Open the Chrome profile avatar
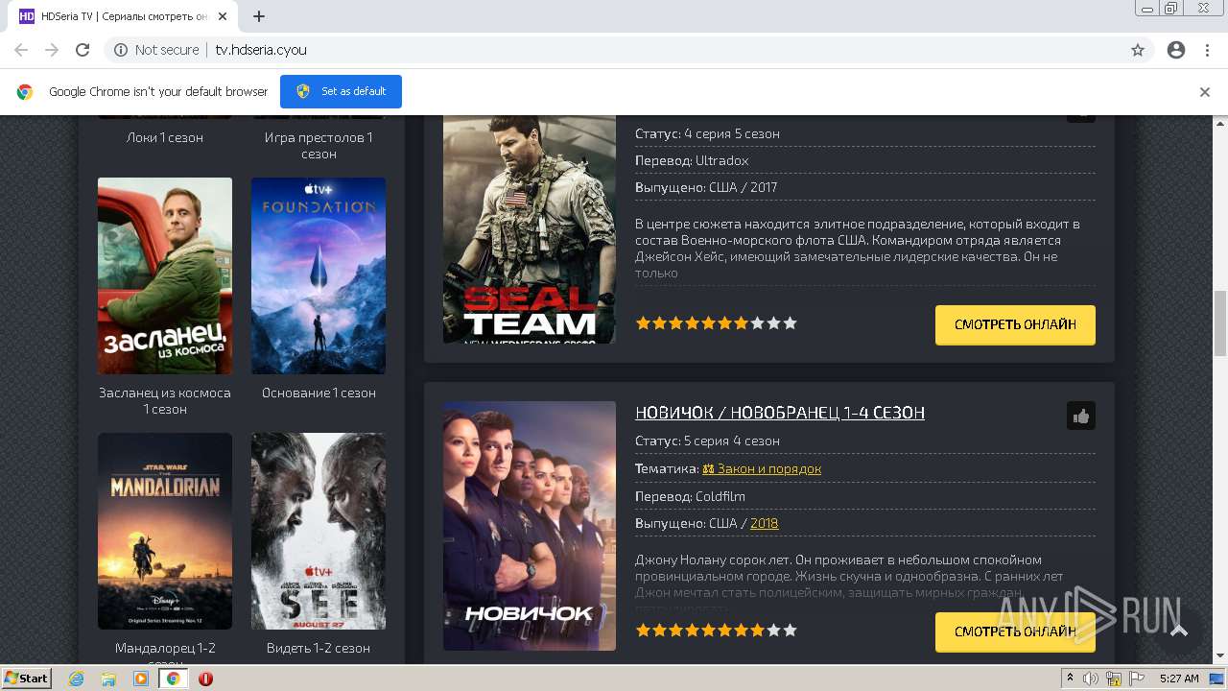The height and width of the screenshot is (691, 1228). tap(1176, 50)
